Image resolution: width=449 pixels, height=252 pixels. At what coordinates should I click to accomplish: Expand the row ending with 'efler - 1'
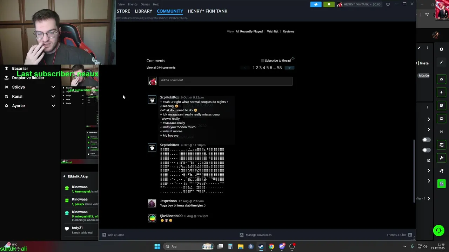(429, 198)
